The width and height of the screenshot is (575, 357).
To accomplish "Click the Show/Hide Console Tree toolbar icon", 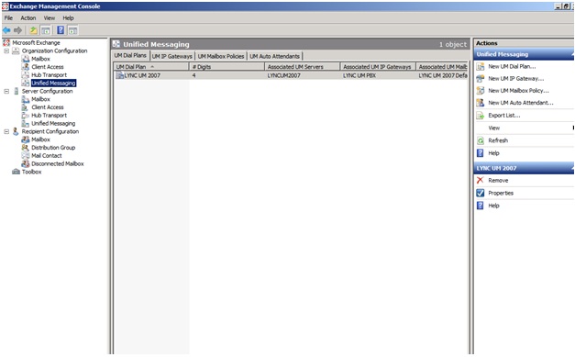I will 45,30.
